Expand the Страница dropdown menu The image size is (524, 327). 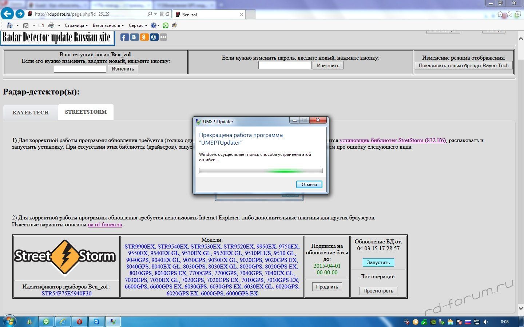(x=76, y=25)
